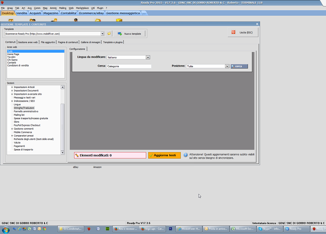Select the Mailing list section

(19, 115)
